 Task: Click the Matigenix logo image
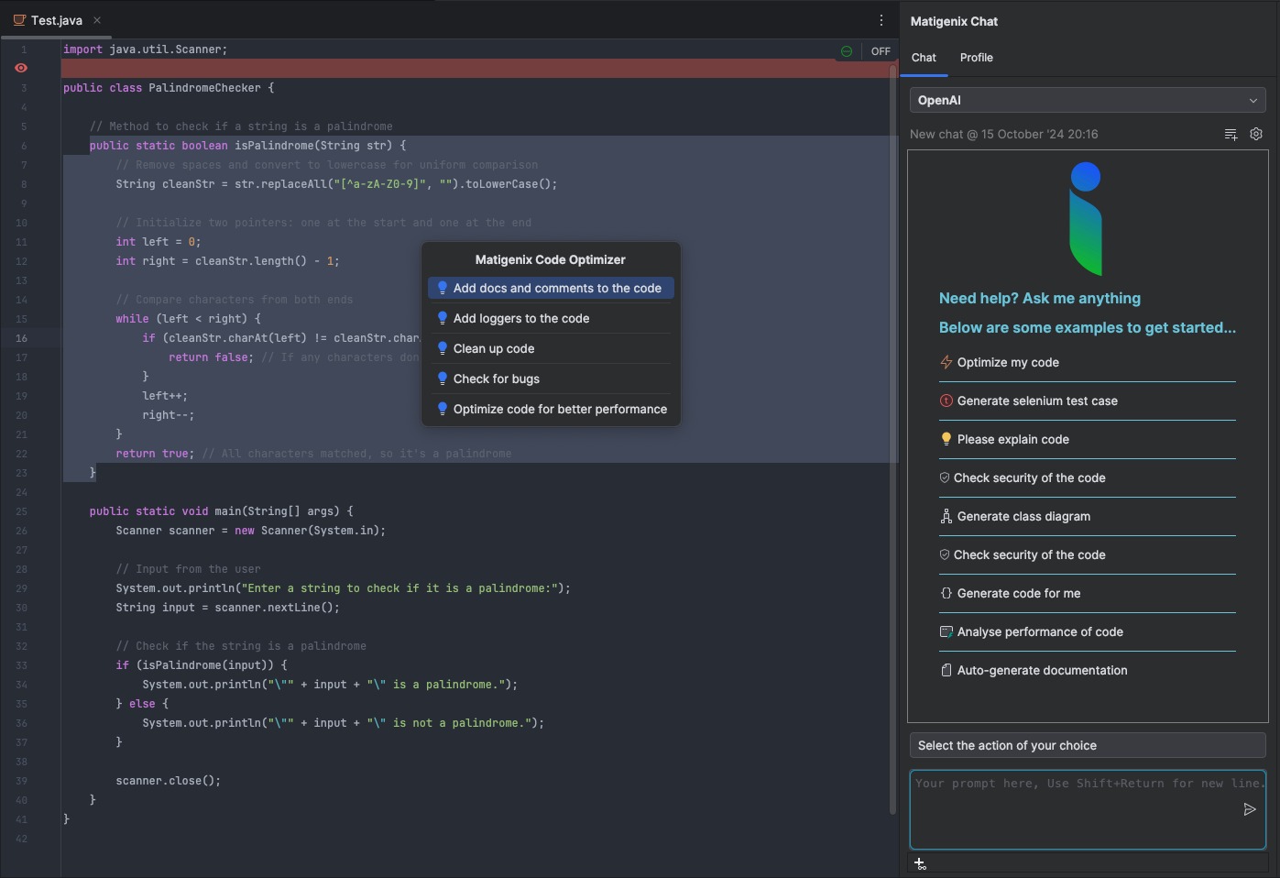[1087, 218]
